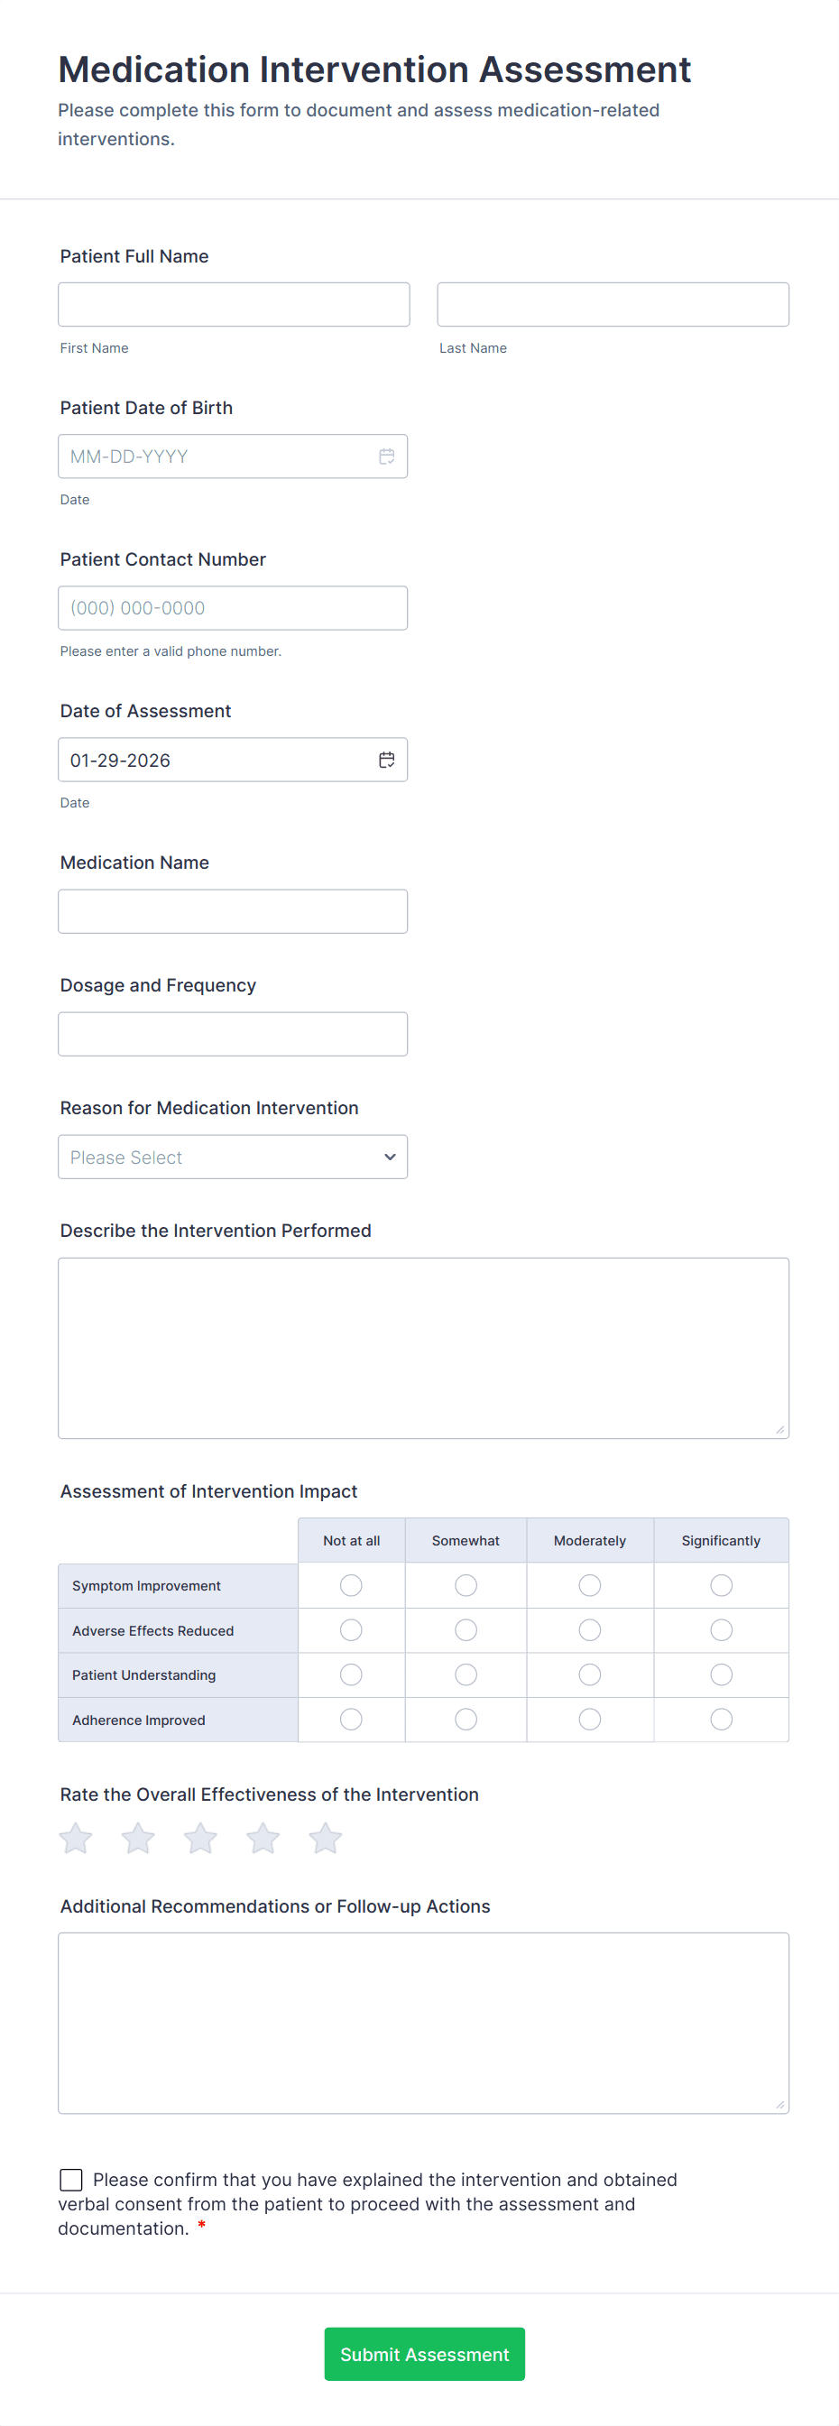Focus the patient Last Name field

(x=613, y=305)
